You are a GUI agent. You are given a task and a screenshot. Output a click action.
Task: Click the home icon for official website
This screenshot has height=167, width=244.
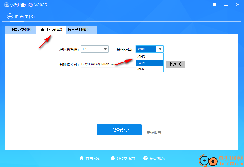point(81,158)
